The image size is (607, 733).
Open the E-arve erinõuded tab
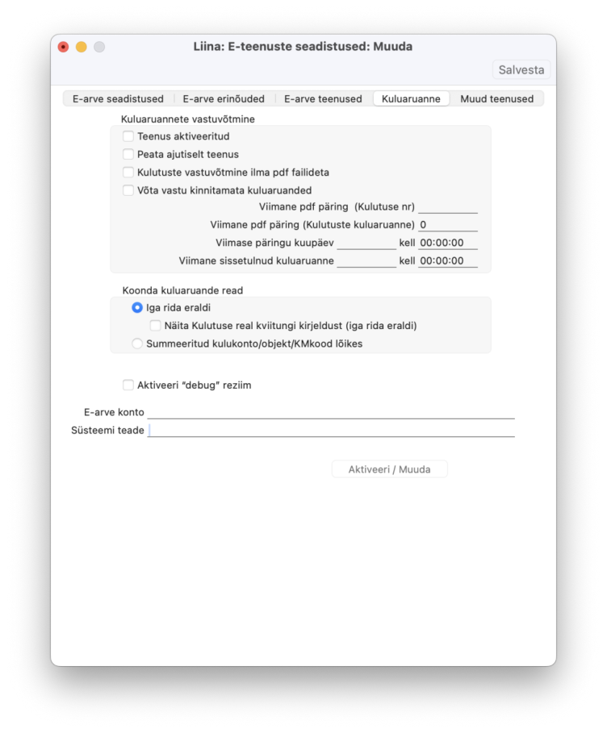coord(224,99)
